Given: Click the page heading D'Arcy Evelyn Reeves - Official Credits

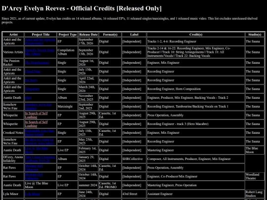Looking at the screenshot, I should (82, 8).
